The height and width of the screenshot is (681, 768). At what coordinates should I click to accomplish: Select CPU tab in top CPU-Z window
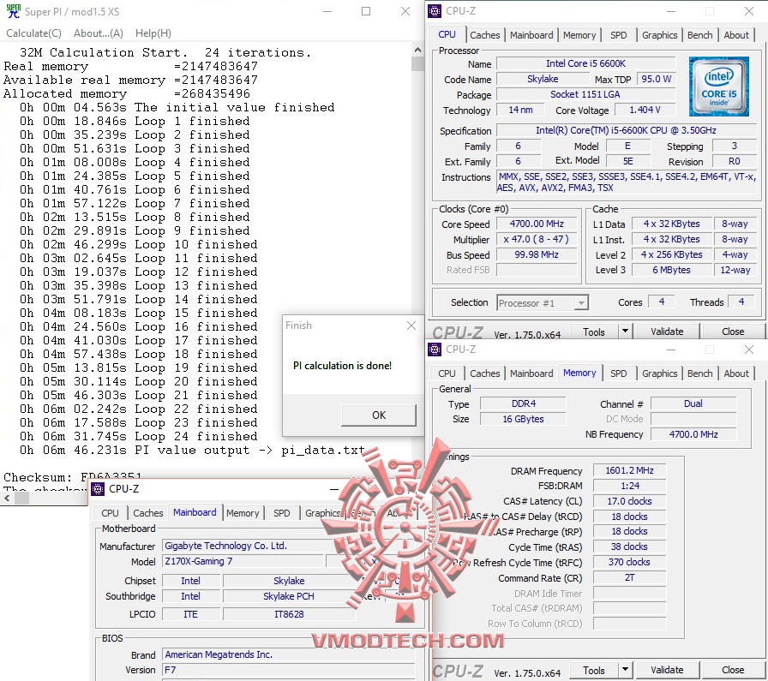point(447,34)
